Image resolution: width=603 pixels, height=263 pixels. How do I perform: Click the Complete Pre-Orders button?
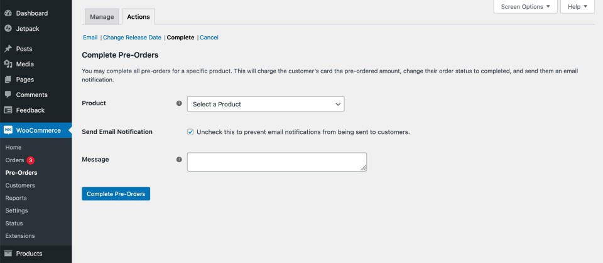[x=116, y=194]
